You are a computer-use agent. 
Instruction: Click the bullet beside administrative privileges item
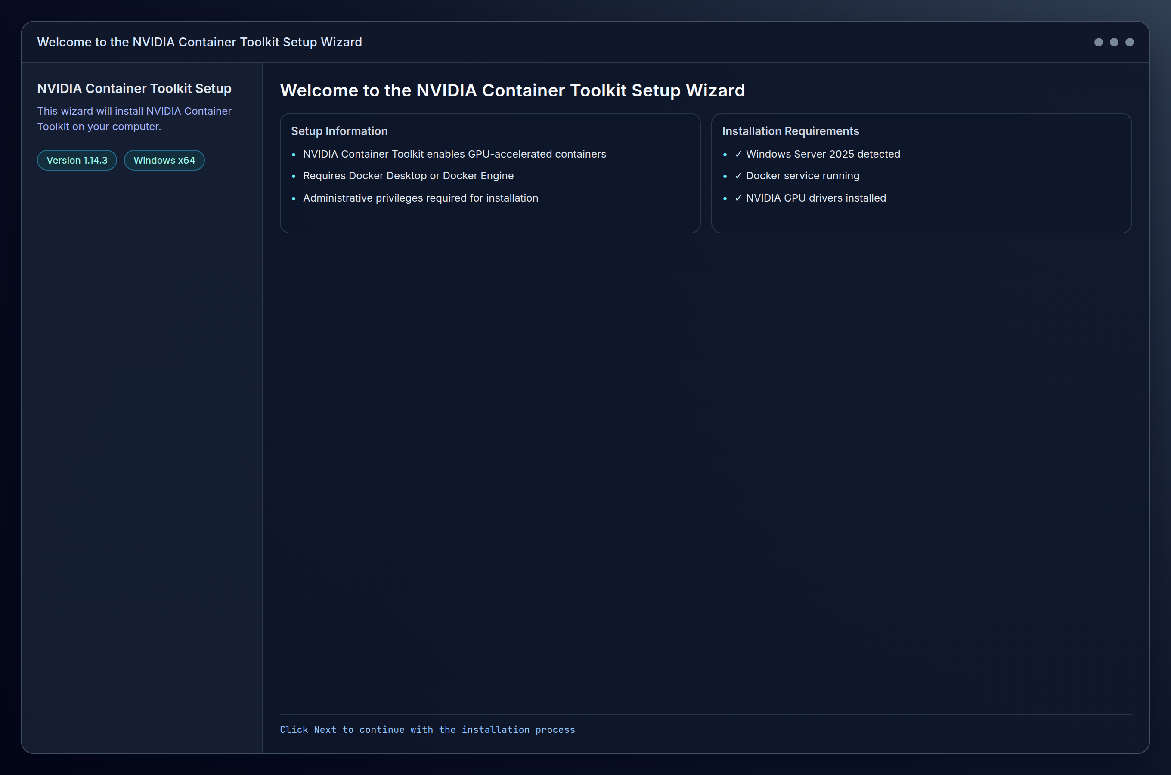point(295,198)
